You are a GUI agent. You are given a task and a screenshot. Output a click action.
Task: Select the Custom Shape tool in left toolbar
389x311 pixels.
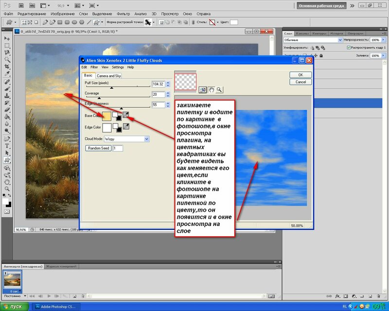point(7,160)
